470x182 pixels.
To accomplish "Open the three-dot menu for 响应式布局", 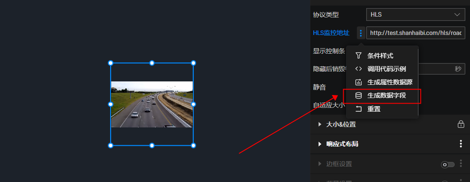I will click(461, 144).
